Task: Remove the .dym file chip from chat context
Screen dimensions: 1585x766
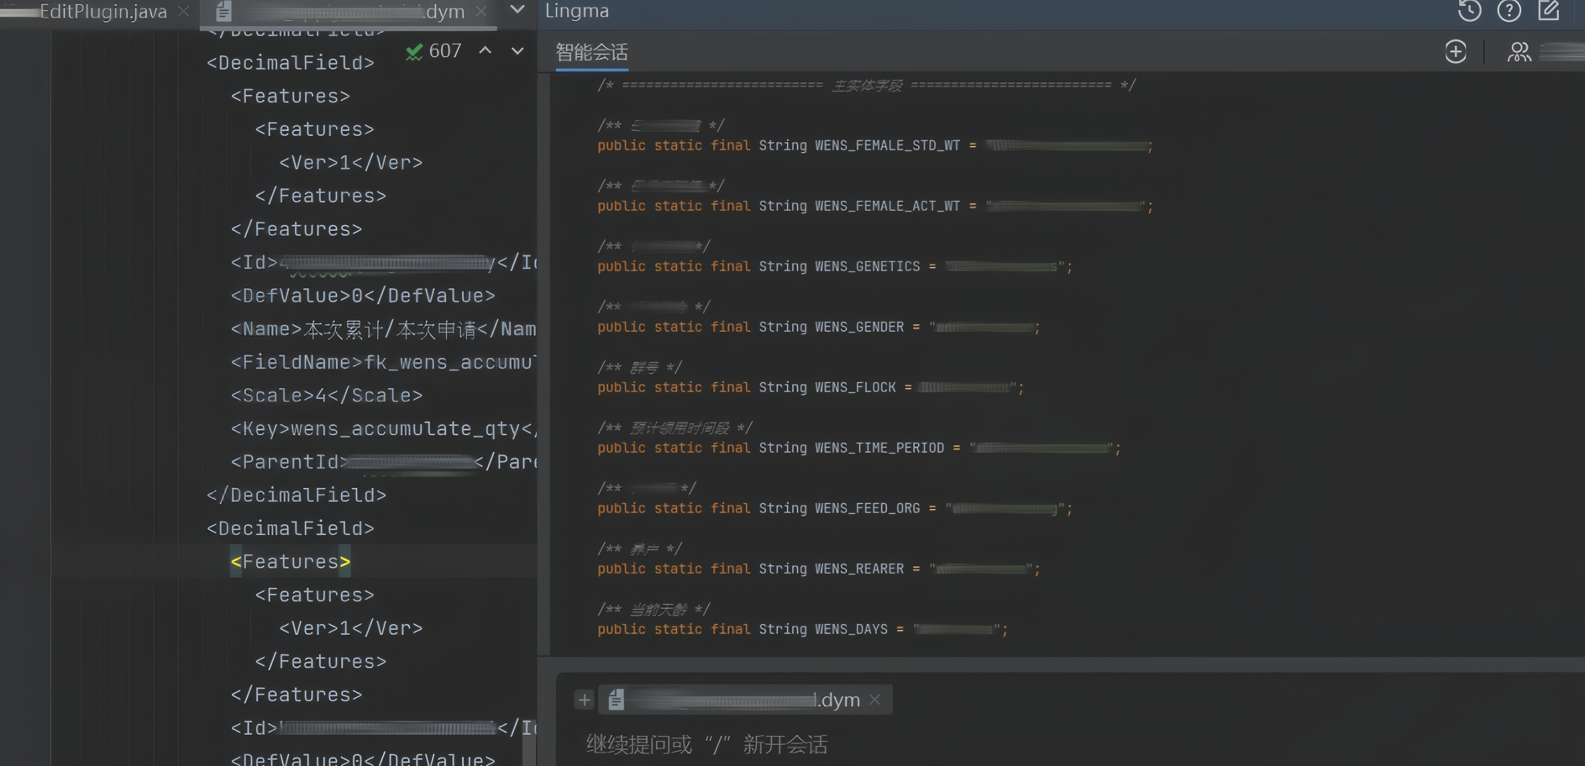Action: coord(875,700)
